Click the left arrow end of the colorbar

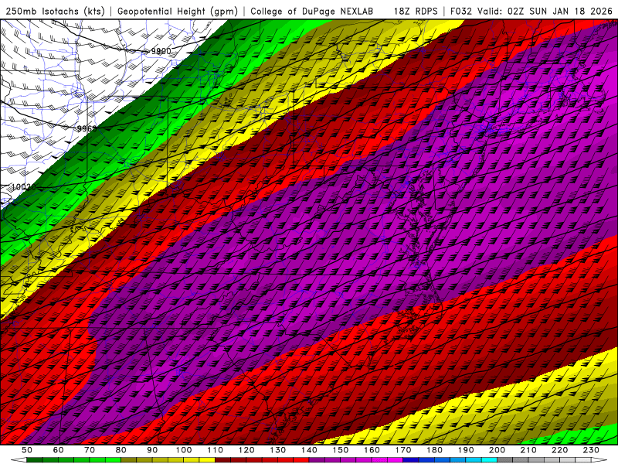[19, 459]
